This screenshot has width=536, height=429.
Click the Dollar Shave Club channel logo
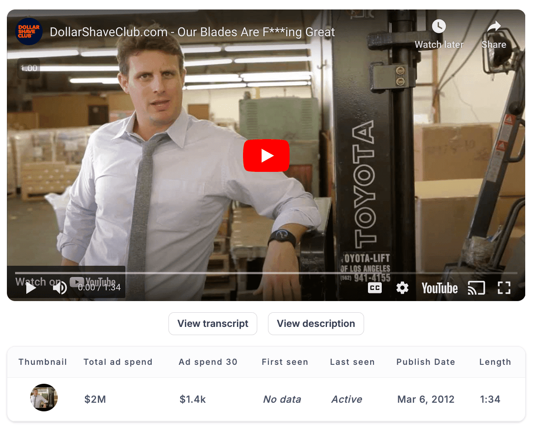29,31
